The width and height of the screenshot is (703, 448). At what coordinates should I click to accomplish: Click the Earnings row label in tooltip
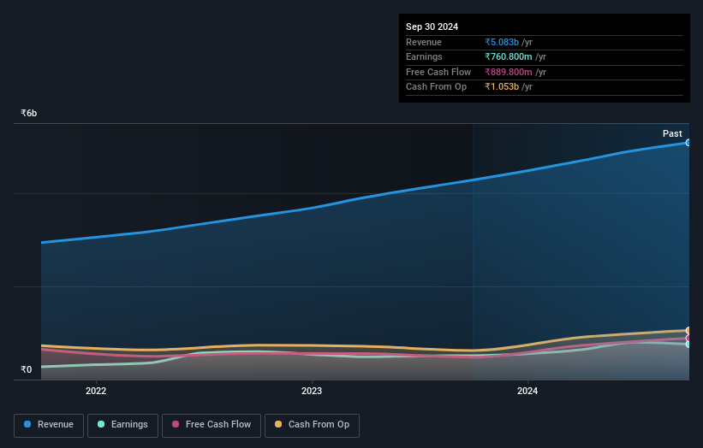424,56
